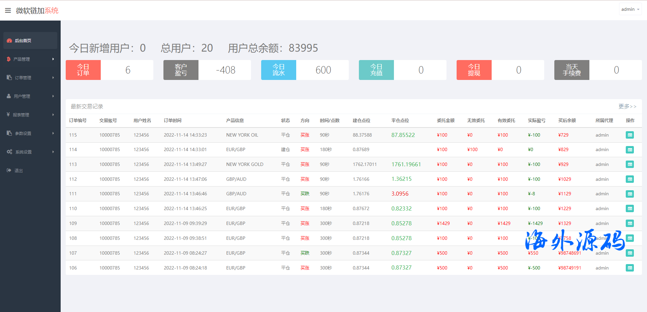Click the 用户管理 person icon

(x=9, y=96)
